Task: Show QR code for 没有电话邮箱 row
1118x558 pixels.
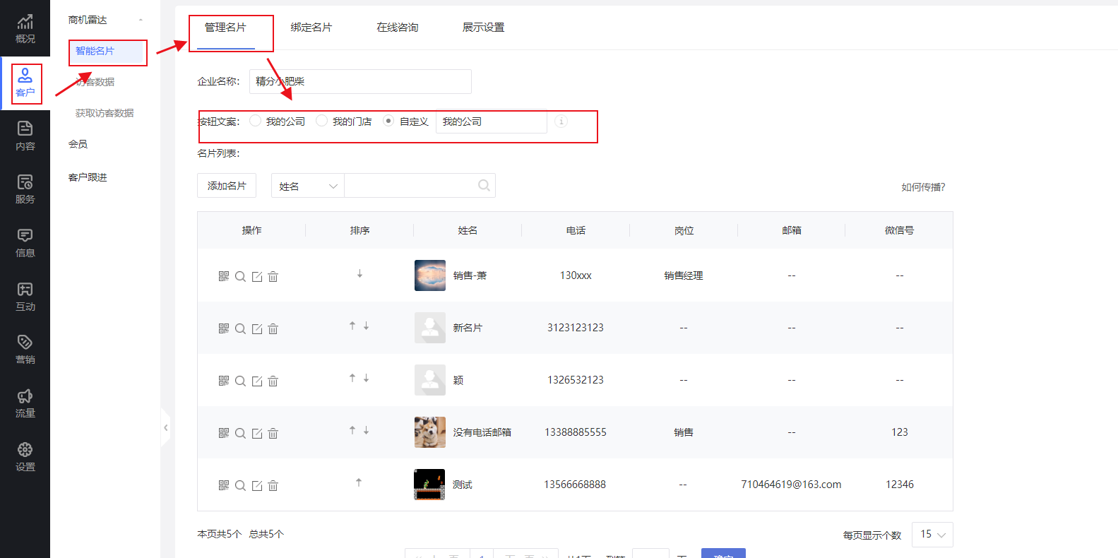Action: click(224, 433)
